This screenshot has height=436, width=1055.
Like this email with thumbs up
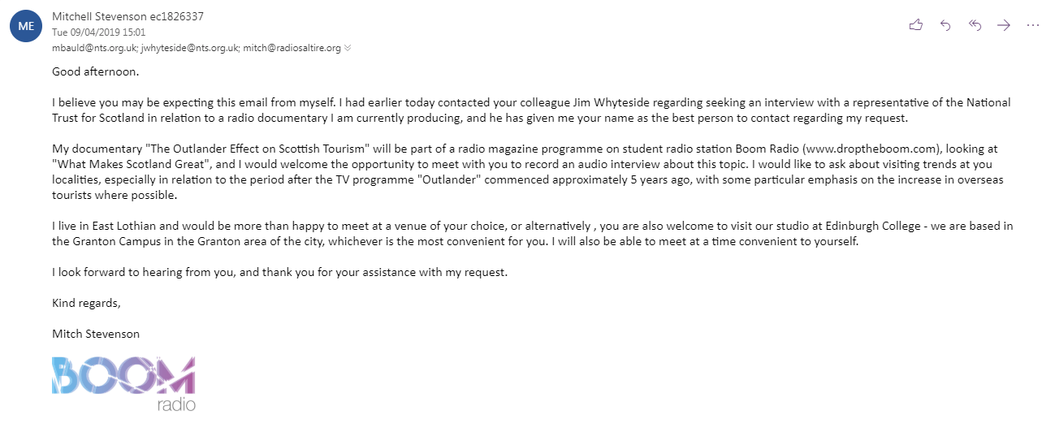(x=916, y=25)
